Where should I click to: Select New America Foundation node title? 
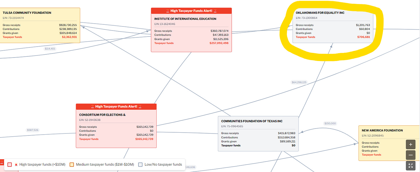[382, 130]
